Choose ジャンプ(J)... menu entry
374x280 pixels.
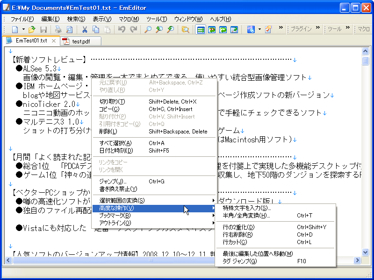[x=154, y=182]
